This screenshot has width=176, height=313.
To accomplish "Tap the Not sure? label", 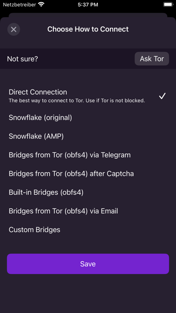I will point(22,59).
